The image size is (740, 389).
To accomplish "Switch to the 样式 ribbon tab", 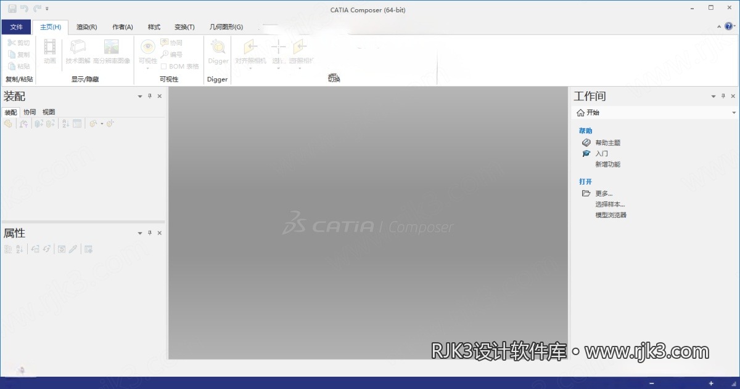I will (154, 27).
